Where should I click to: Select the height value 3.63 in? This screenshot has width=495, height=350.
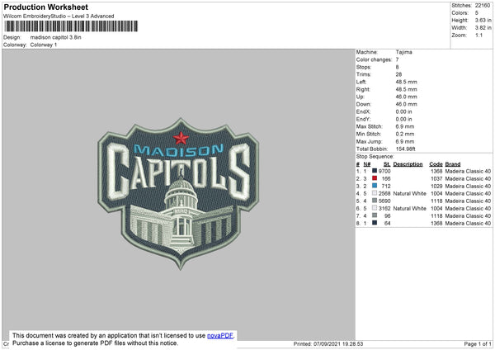tap(483, 20)
